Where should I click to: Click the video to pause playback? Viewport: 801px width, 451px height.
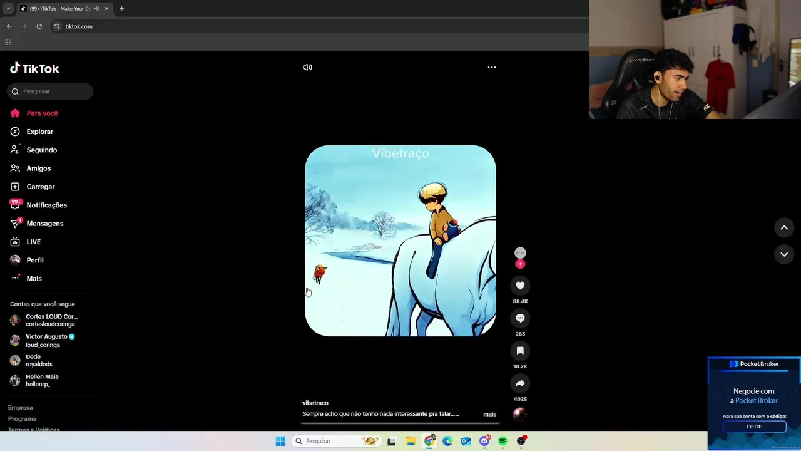coord(400,241)
